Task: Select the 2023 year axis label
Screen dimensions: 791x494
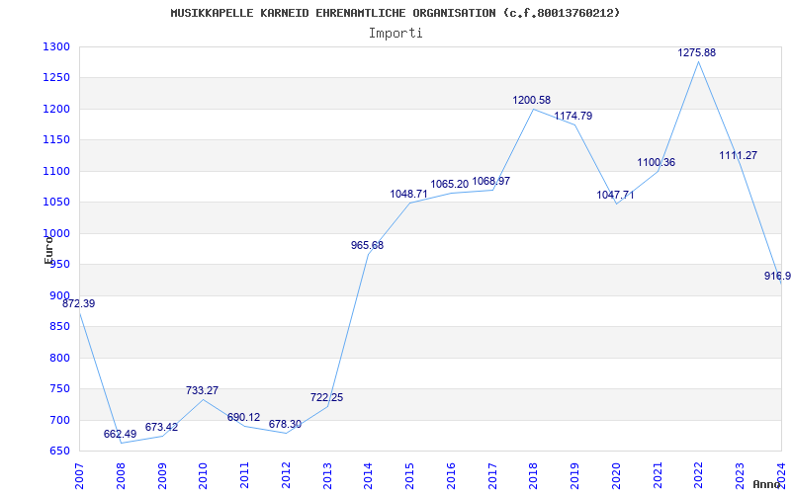Action: pyautogui.click(x=740, y=477)
